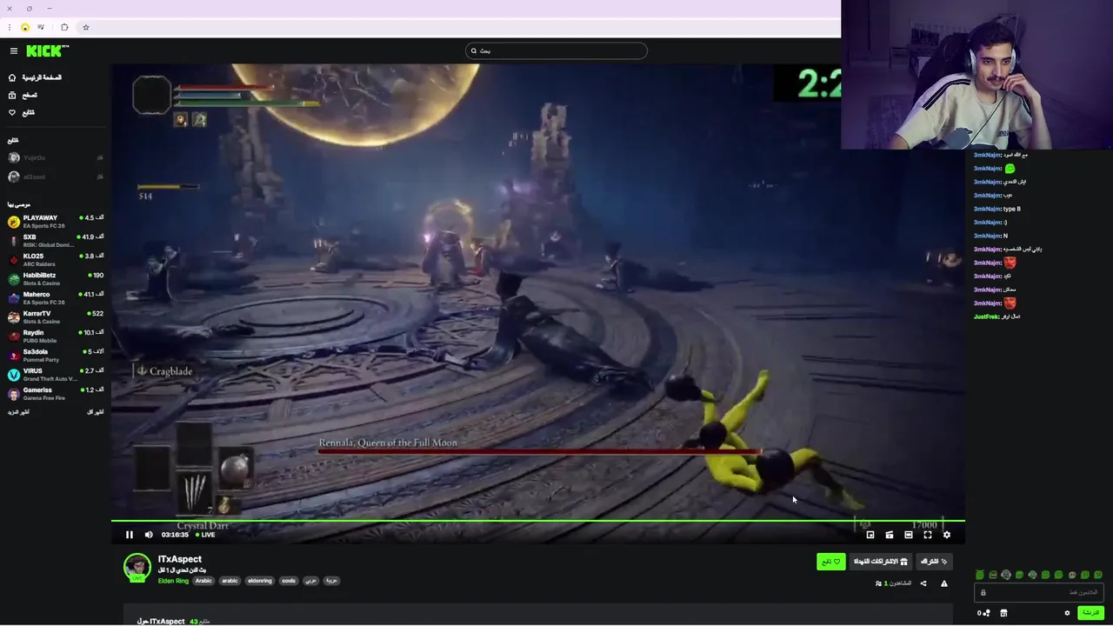Click the gift subscriptions button
This screenshot has width=1113, height=626.
[881, 562]
